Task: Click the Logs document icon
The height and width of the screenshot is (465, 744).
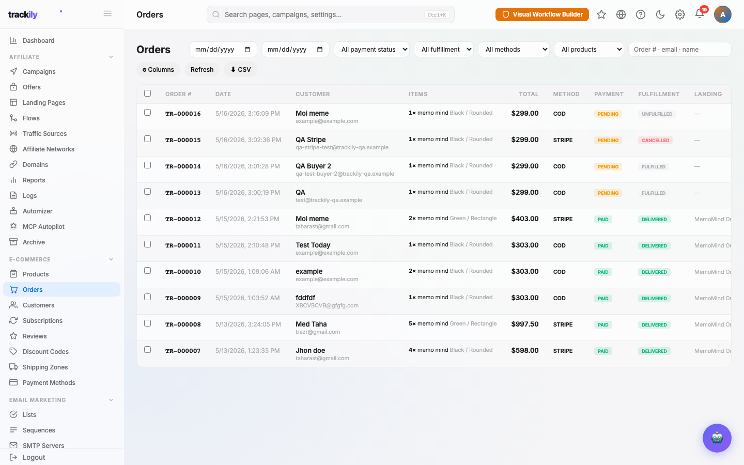Action: tap(13, 195)
